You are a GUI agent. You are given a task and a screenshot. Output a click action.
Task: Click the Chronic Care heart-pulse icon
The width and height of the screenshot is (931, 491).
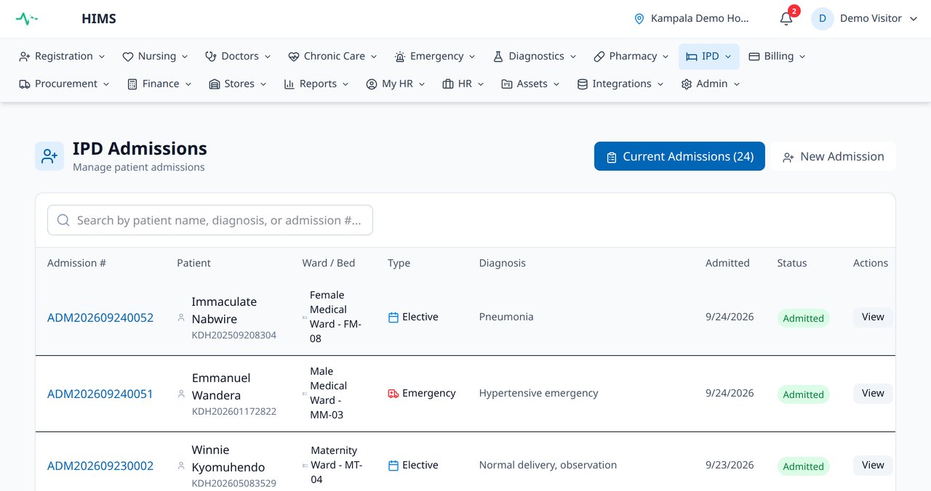pyautogui.click(x=294, y=57)
